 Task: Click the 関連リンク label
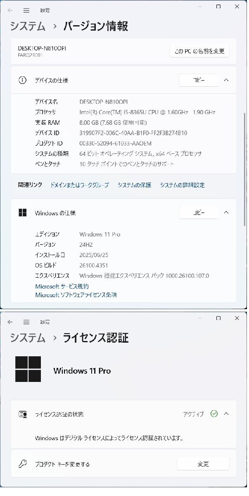coord(30,185)
